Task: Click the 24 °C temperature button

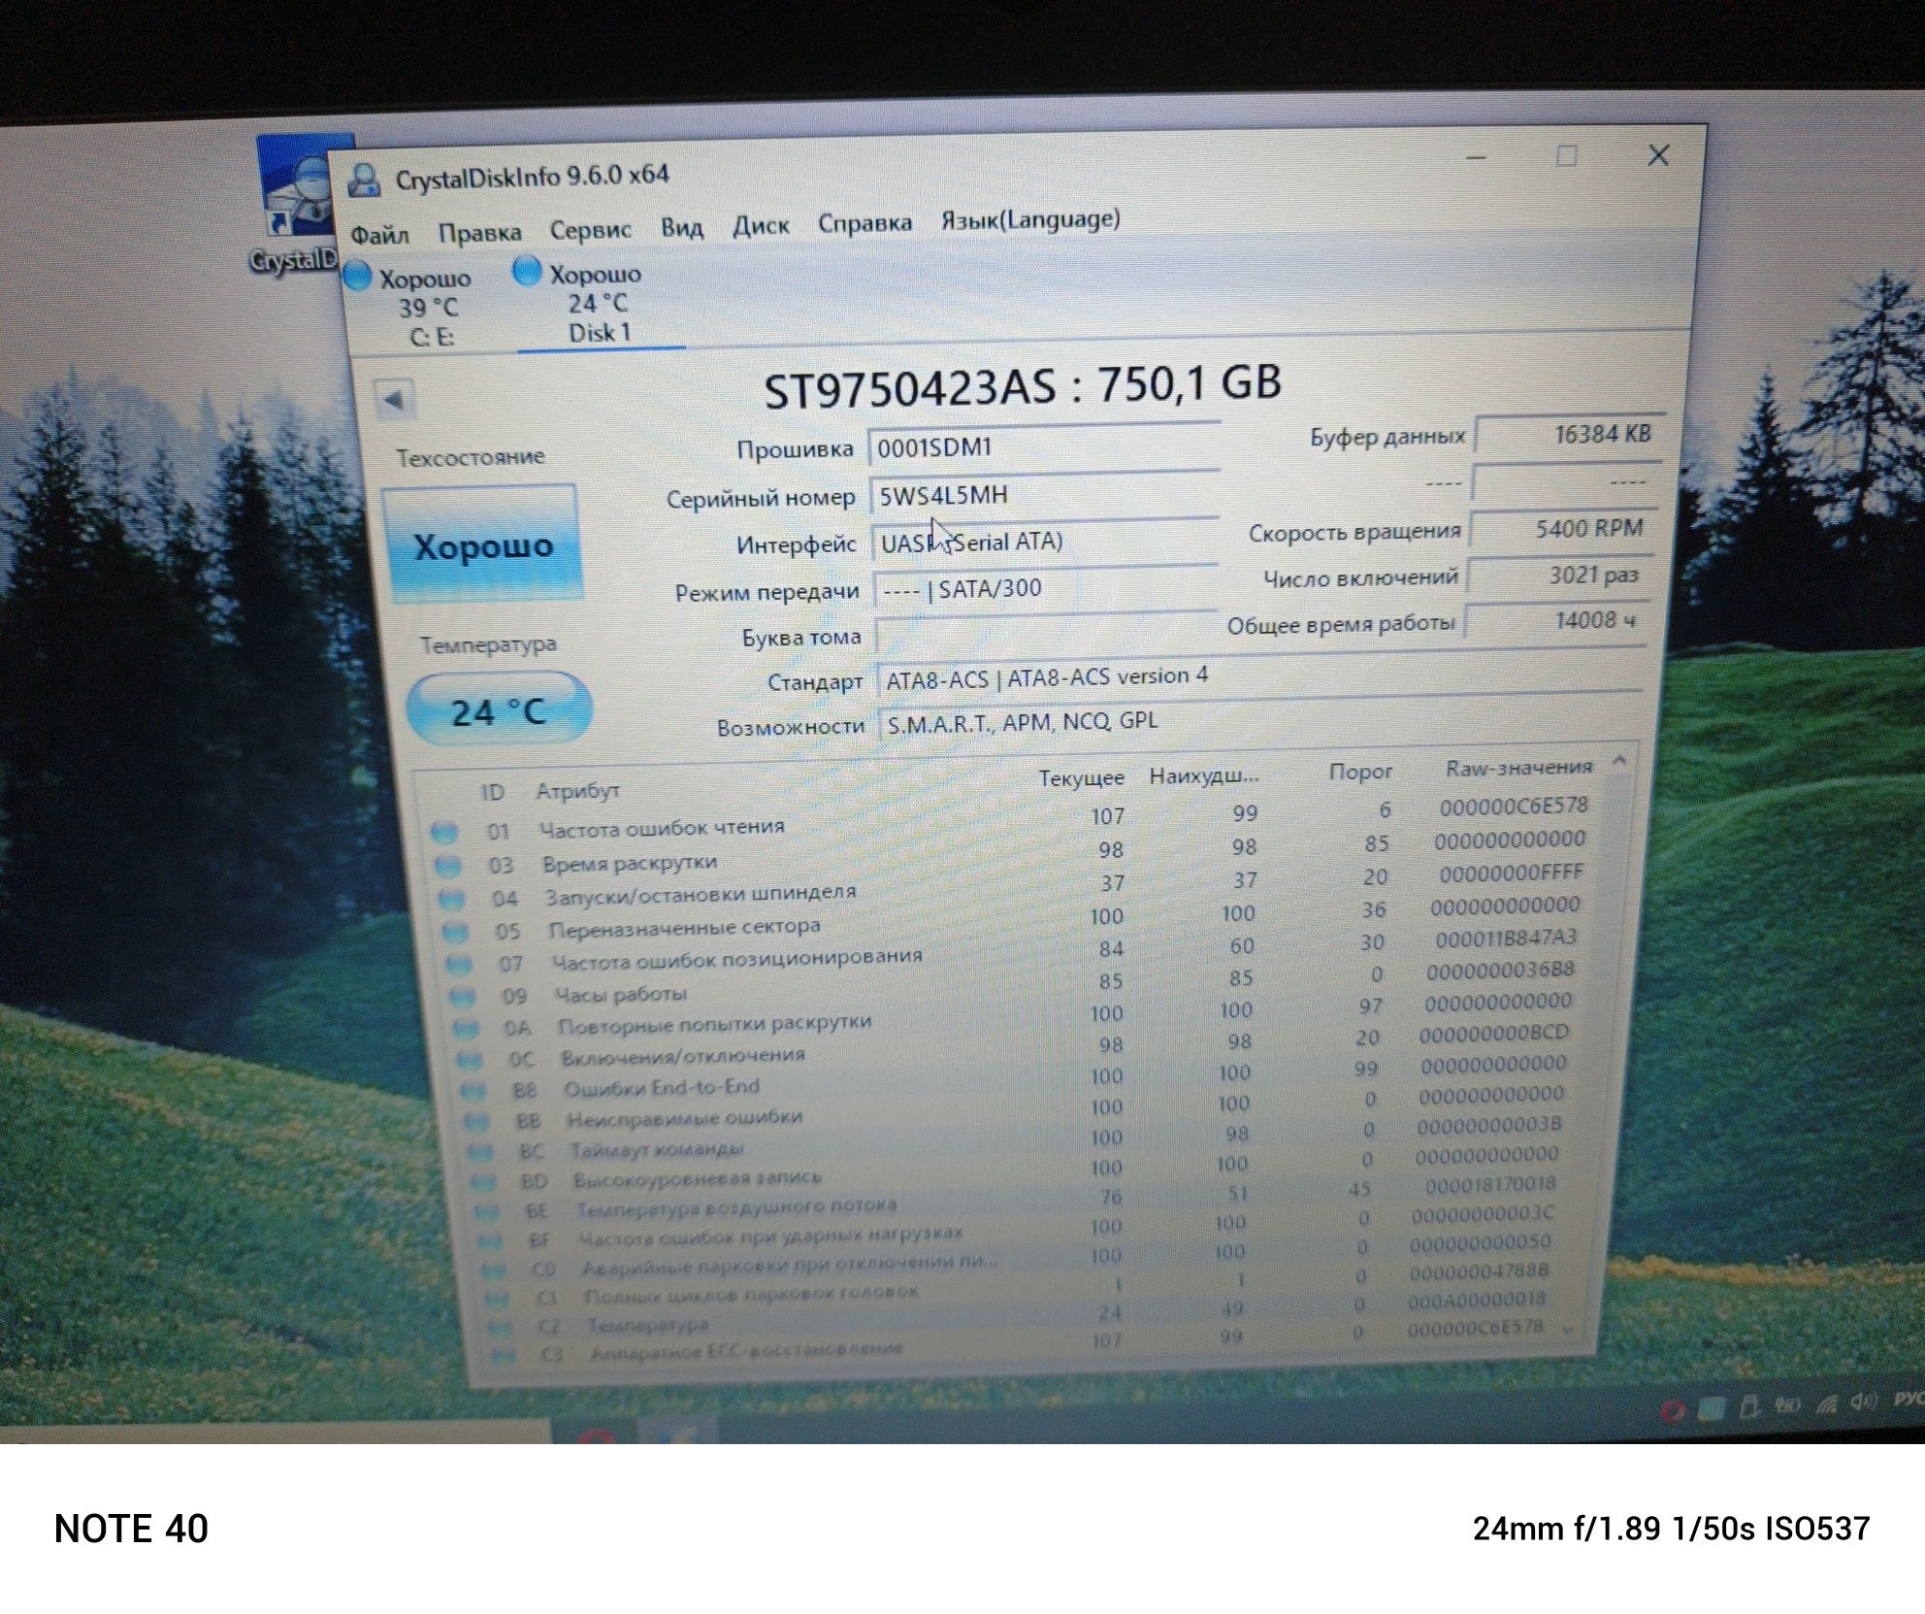Action: [x=499, y=711]
